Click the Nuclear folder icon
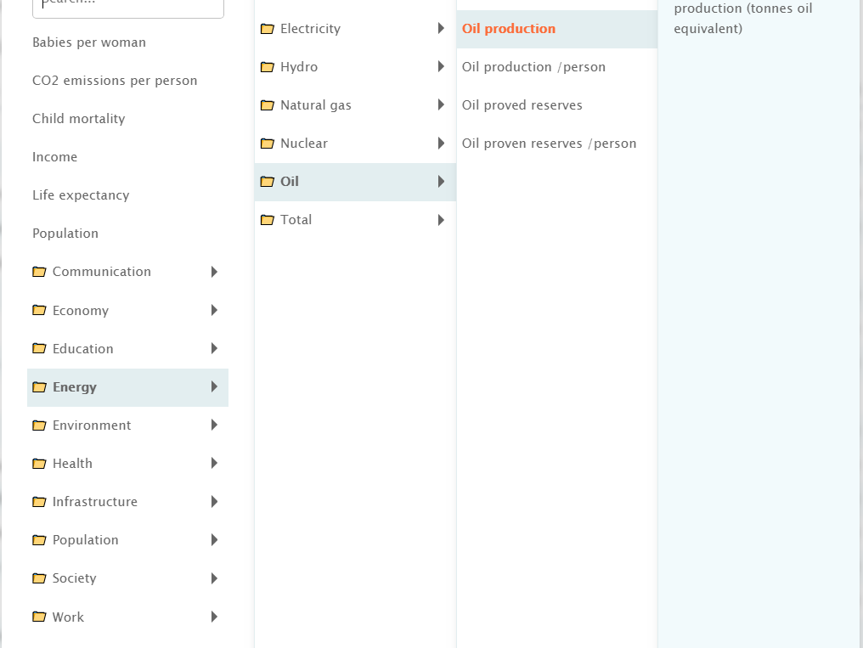Image resolution: width=863 pixels, height=648 pixels. tap(267, 144)
